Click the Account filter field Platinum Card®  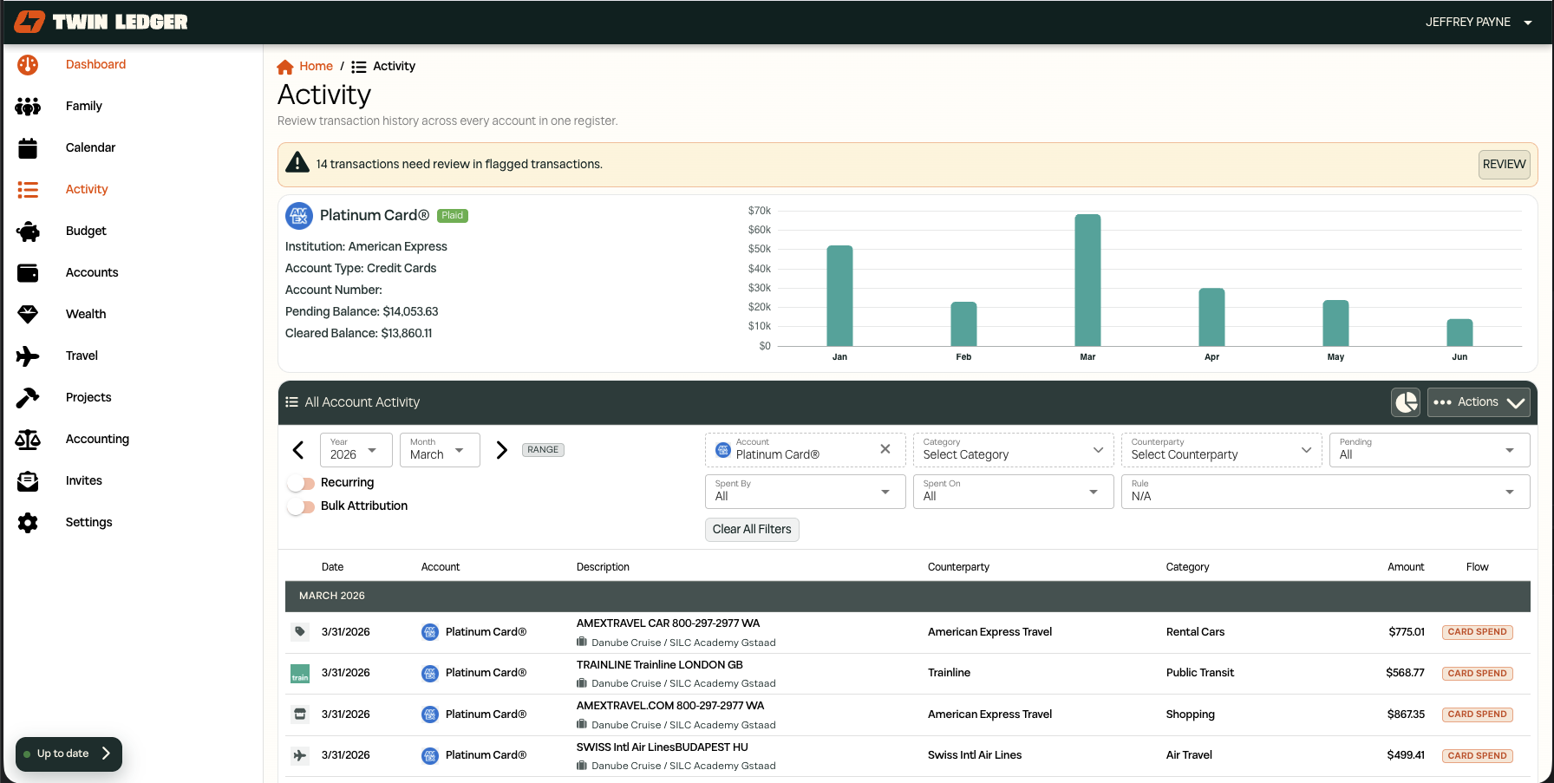[x=805, y=450]
